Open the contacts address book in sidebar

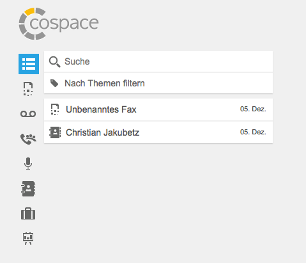[28, 189]
